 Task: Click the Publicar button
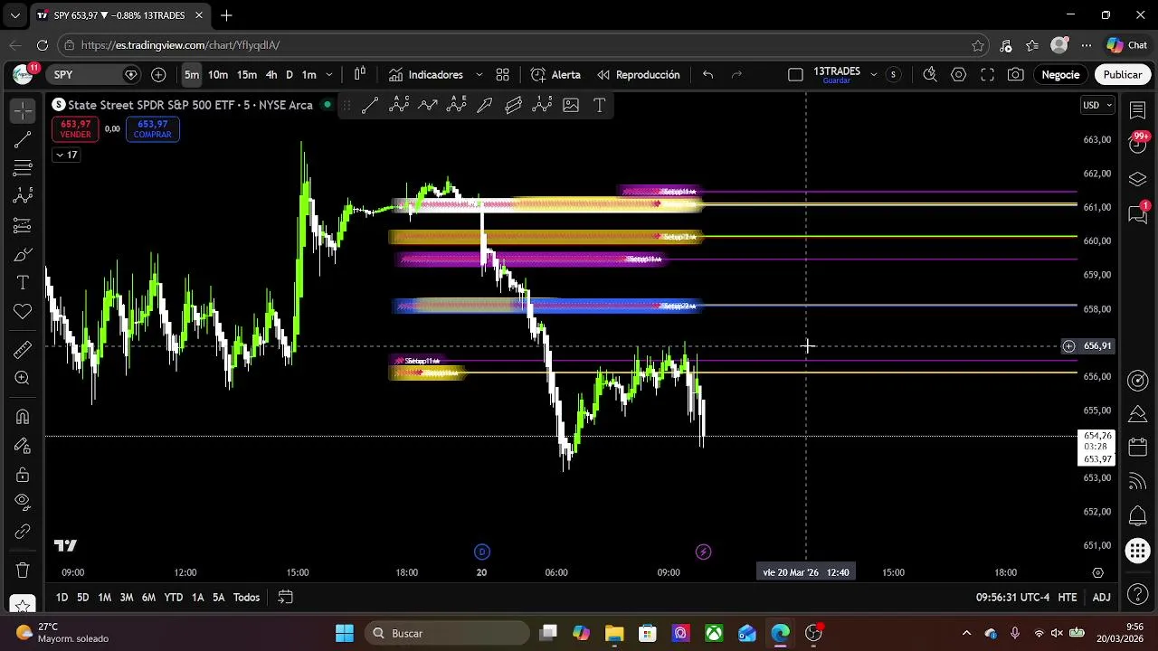tap(1123, 74)
